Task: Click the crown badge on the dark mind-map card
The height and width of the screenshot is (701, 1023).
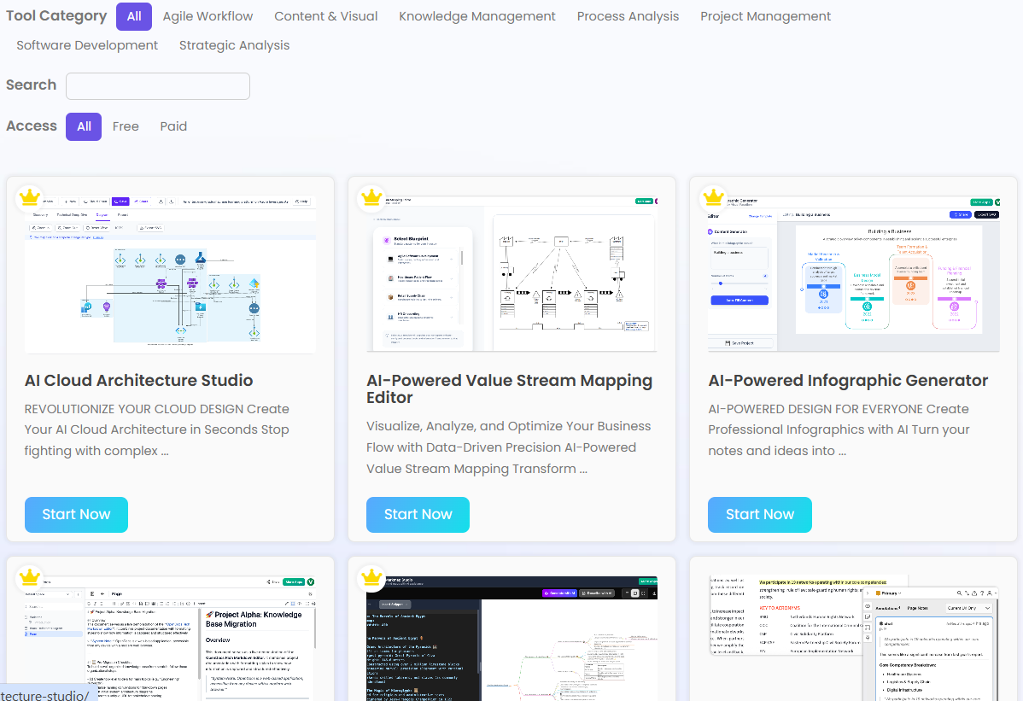Action: click(x=371, y=578)
